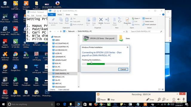
Task: Click Select none in ribbon
Action: coord(148,21)
